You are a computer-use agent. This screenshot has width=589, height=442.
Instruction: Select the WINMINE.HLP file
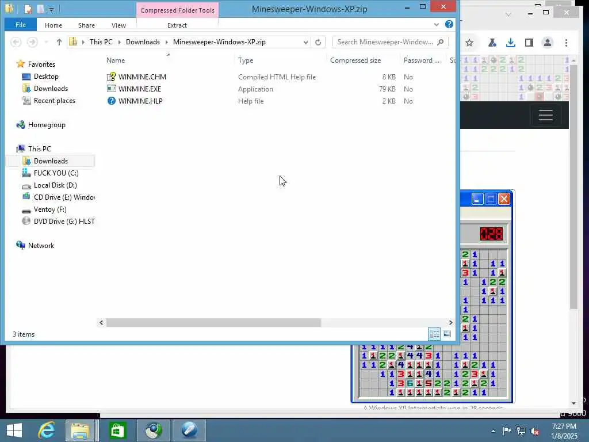click(140, 101)
